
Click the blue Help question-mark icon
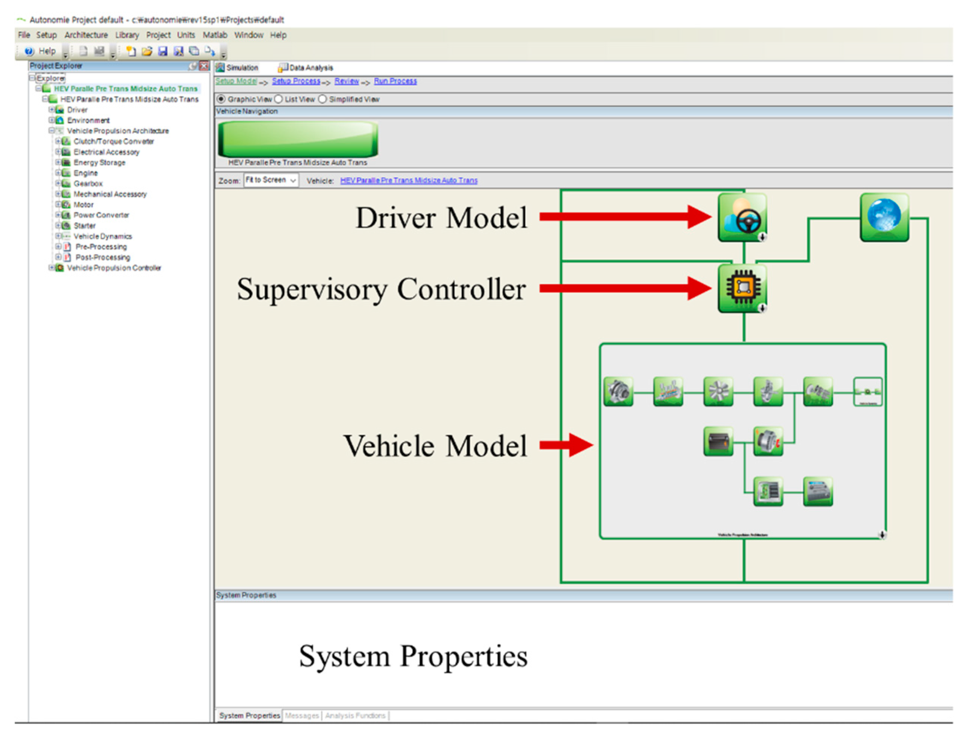point(29,51)
